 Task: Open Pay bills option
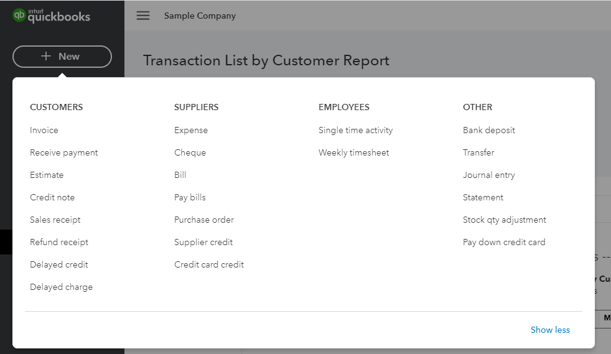190,197
